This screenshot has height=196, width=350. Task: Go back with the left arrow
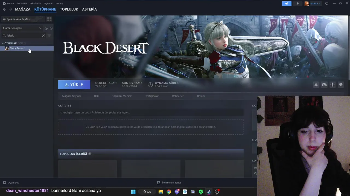[x=4, y=9]
